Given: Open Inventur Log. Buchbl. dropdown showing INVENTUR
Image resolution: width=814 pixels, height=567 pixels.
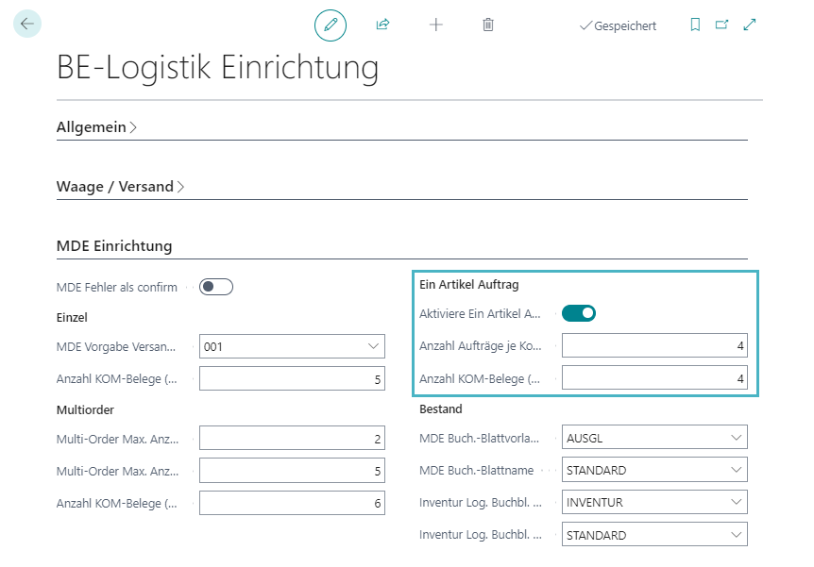Looking at the screenshot, I should [x=733, y=502].
